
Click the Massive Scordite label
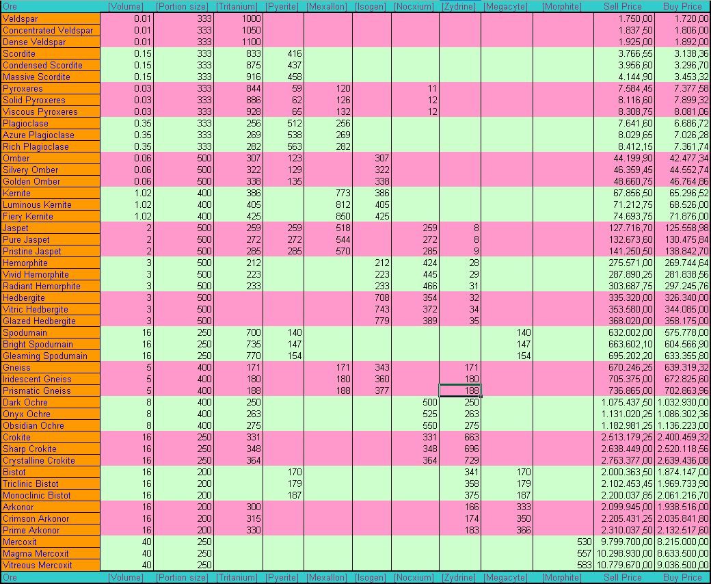click(x=50, y=77)
